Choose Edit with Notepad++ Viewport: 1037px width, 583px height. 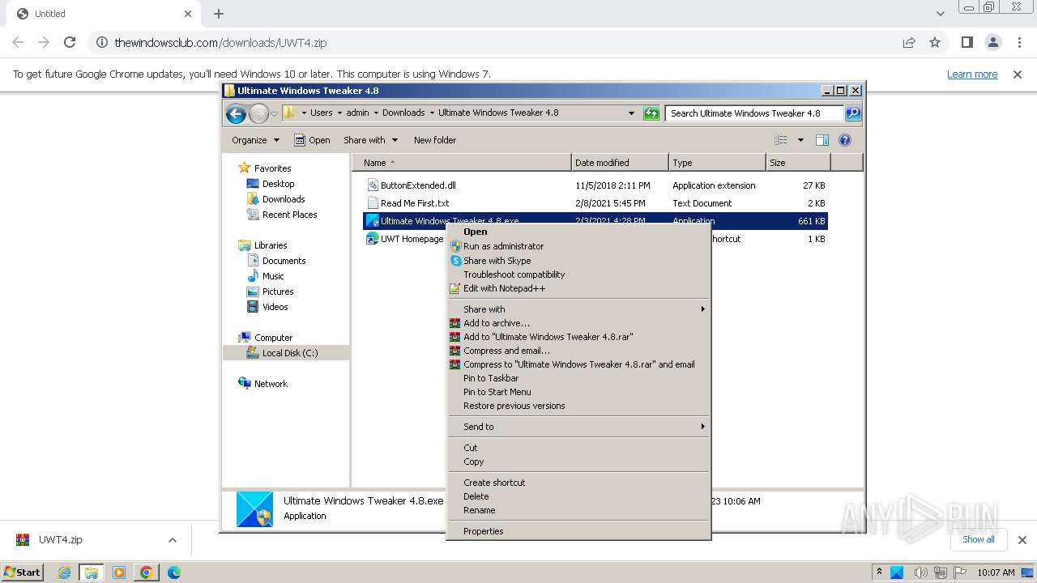[579, 288]
